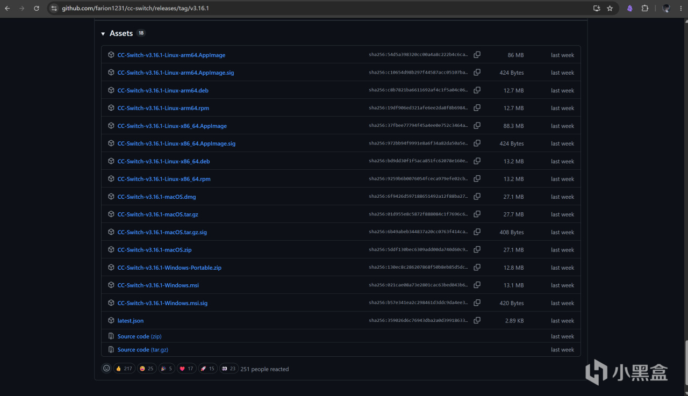The width and height of the screenshot is (688, 396).
Task: Copy SHA256 of Linux-x86_64.AppImage.sig asset
Action: click(477, 143)
